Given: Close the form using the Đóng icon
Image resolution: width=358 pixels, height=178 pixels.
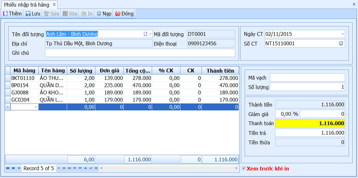Looking at the screenshot, I should pyautogui.click(x=118, y=14).
